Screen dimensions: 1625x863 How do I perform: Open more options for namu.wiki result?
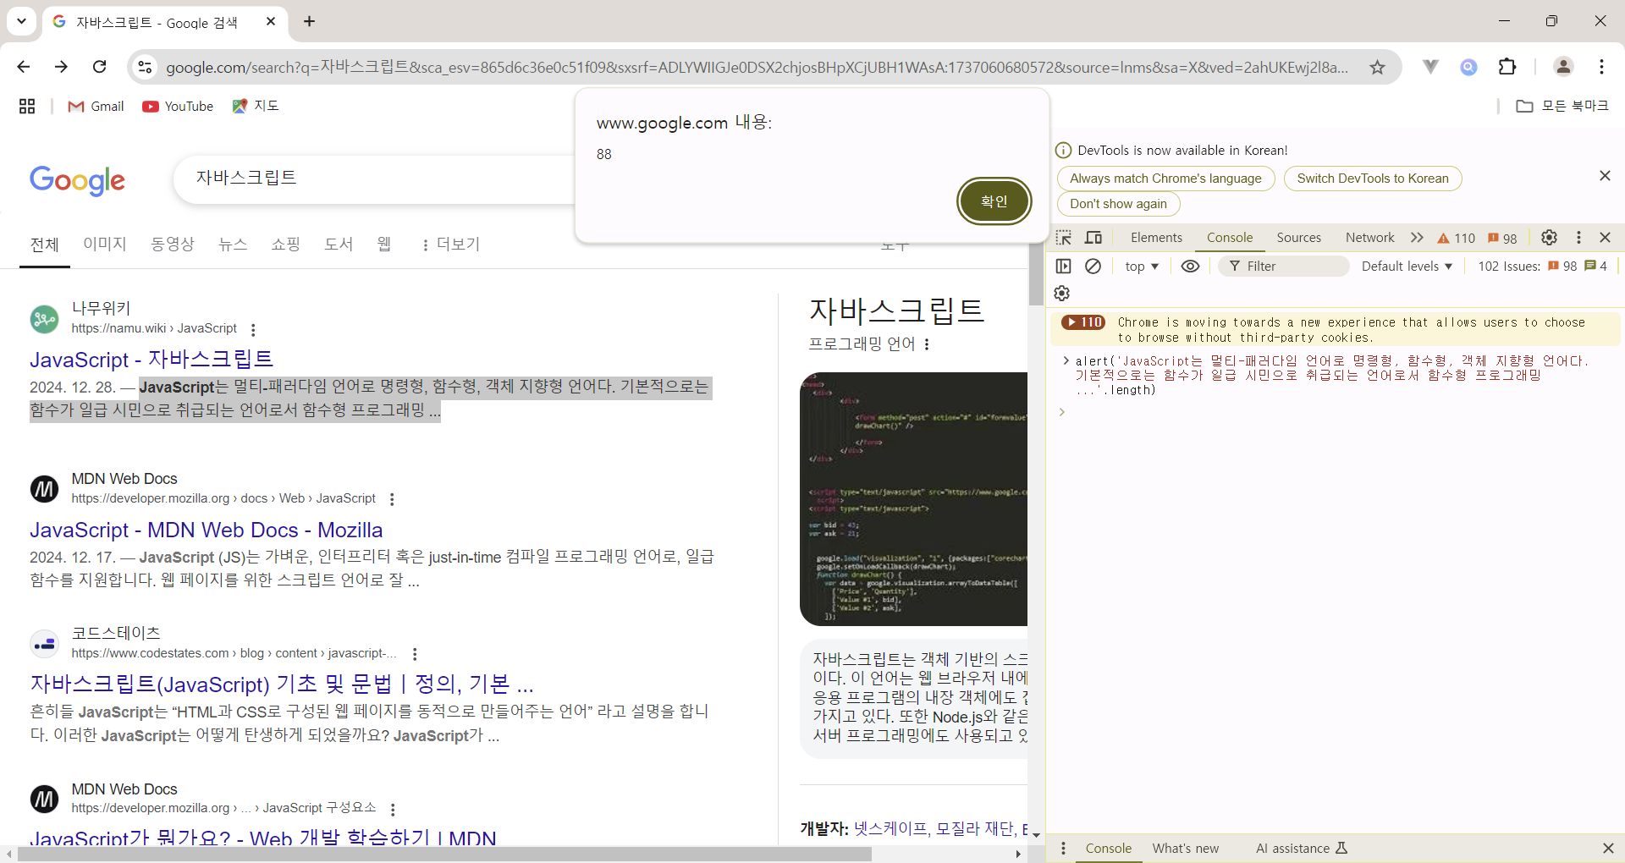253,329
